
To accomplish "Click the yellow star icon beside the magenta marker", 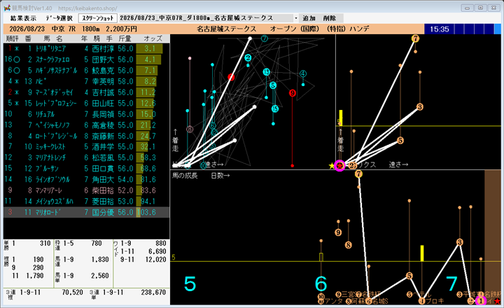I will pyautogui.click(x=331, y=166).
